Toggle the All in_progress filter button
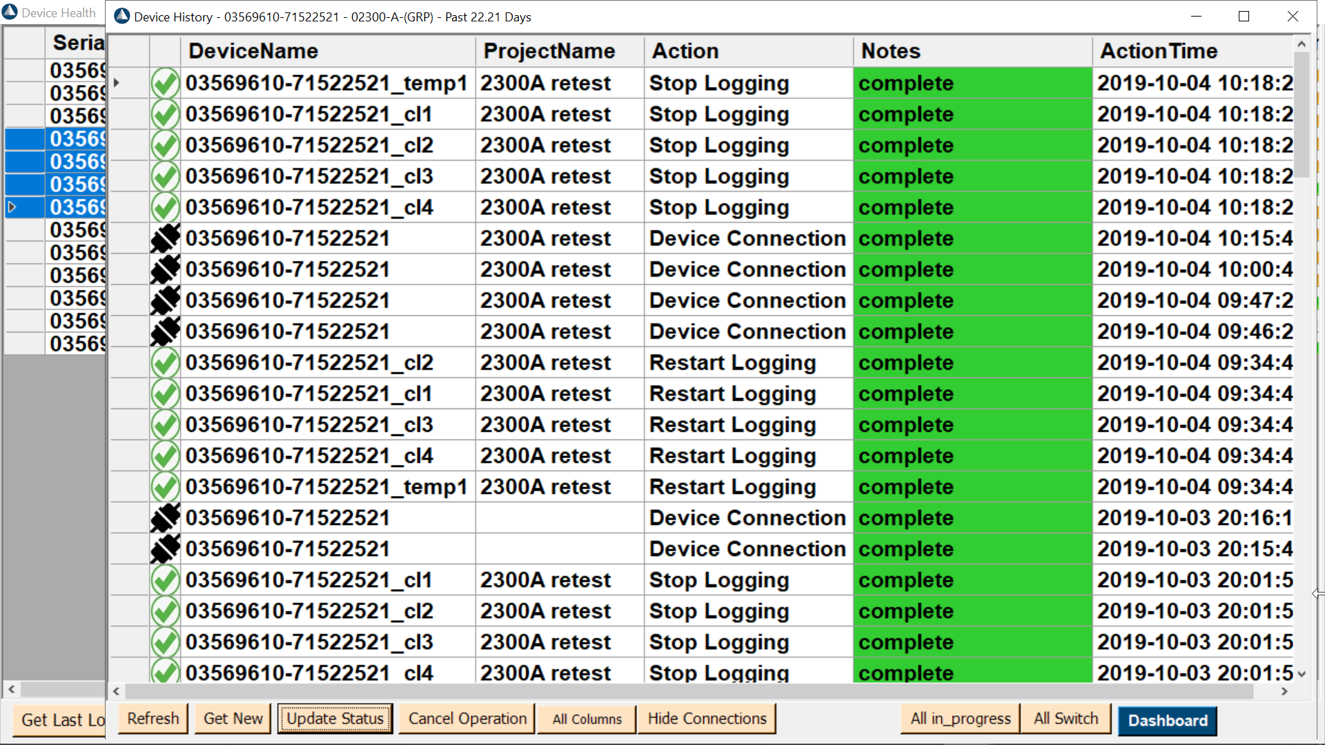The height and width of the screenshot is (745, 1325). (960, 719)
